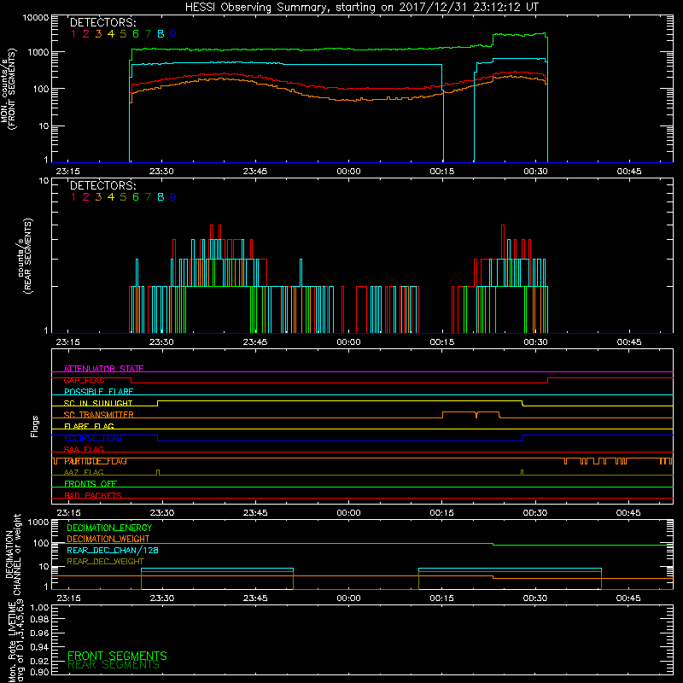Viewport: 683px width, 683px height.
Task: Click the 23:30 time label below the decimation plot
Action: [x=162, y=598]
